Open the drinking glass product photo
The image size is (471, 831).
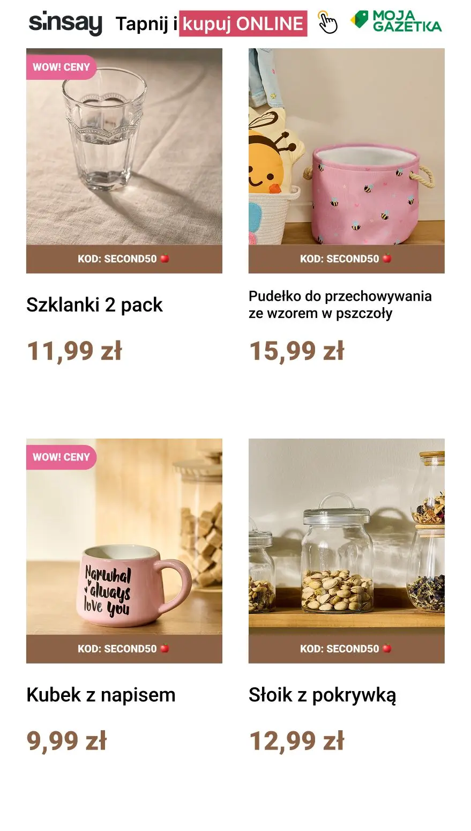pos(124,147)
